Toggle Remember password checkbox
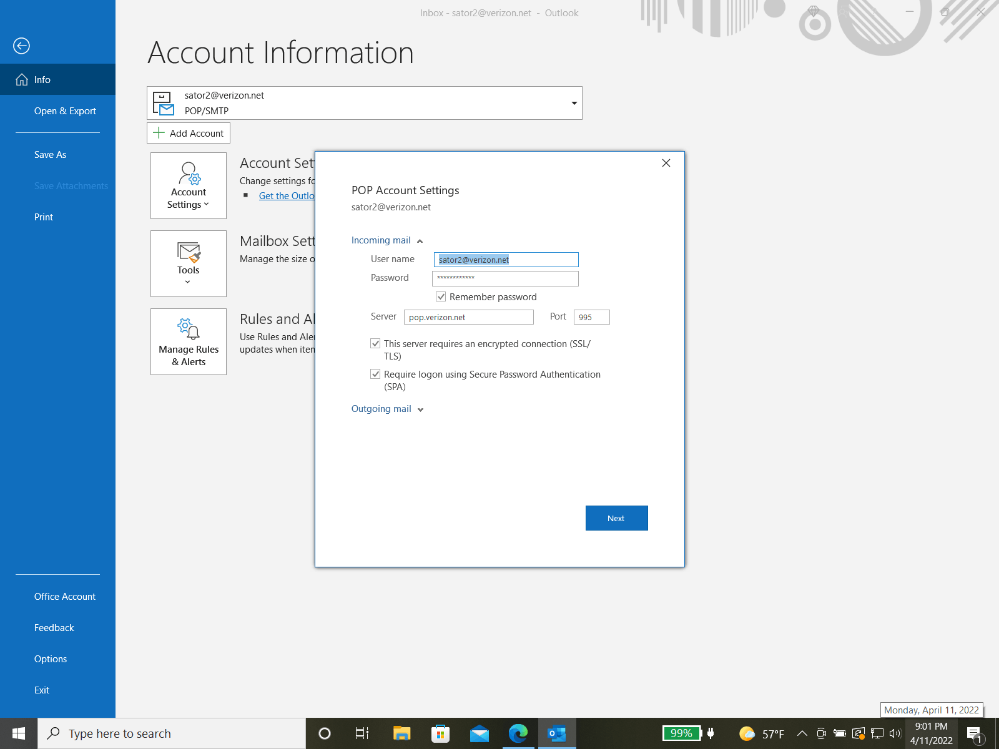Viewport: 999px width, 749px height. pyautogui.click(x=441, y=296)
